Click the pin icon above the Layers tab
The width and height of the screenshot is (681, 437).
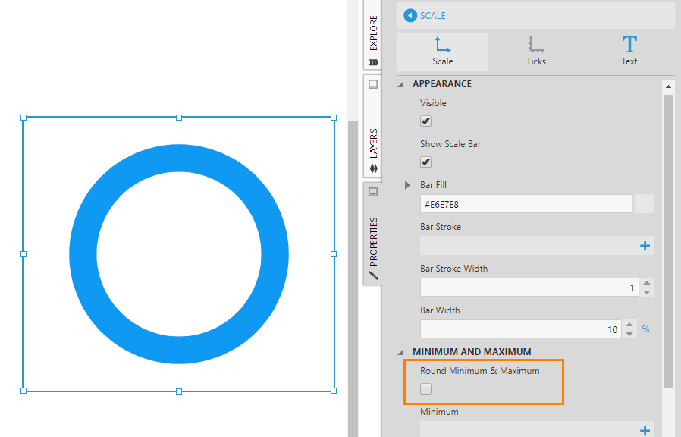pyautogui.click(x=373, y=84)
